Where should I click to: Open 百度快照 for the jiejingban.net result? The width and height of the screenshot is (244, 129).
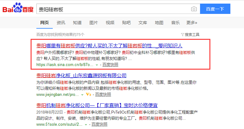[103, 95]
